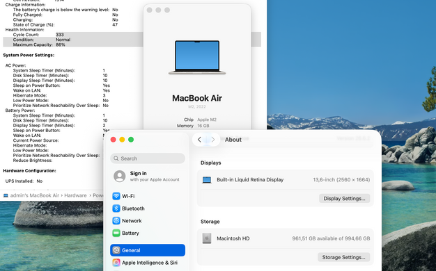Minimize System Settings with the yellow button

coord(122,140)
